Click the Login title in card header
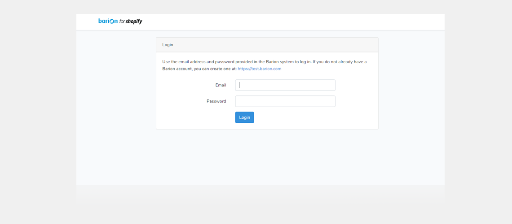This screenshot has width=512, height=224. 168,45
